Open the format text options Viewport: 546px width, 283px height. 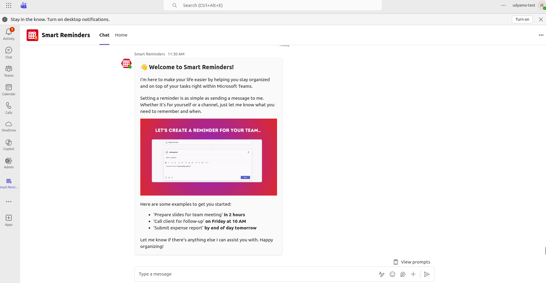pyautogui.click(x=381, y=274)
